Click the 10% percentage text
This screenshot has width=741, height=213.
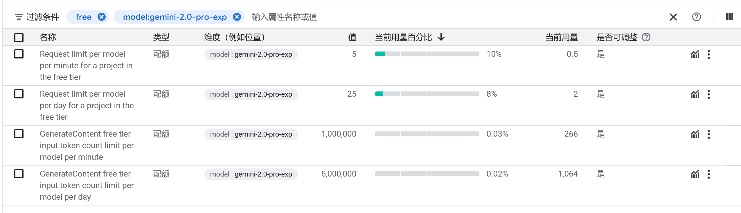[494, 54]
